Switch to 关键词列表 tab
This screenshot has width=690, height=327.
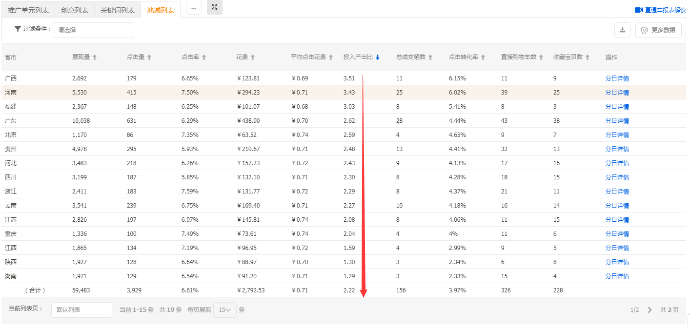pyautogui.click(x=118, y=10)
